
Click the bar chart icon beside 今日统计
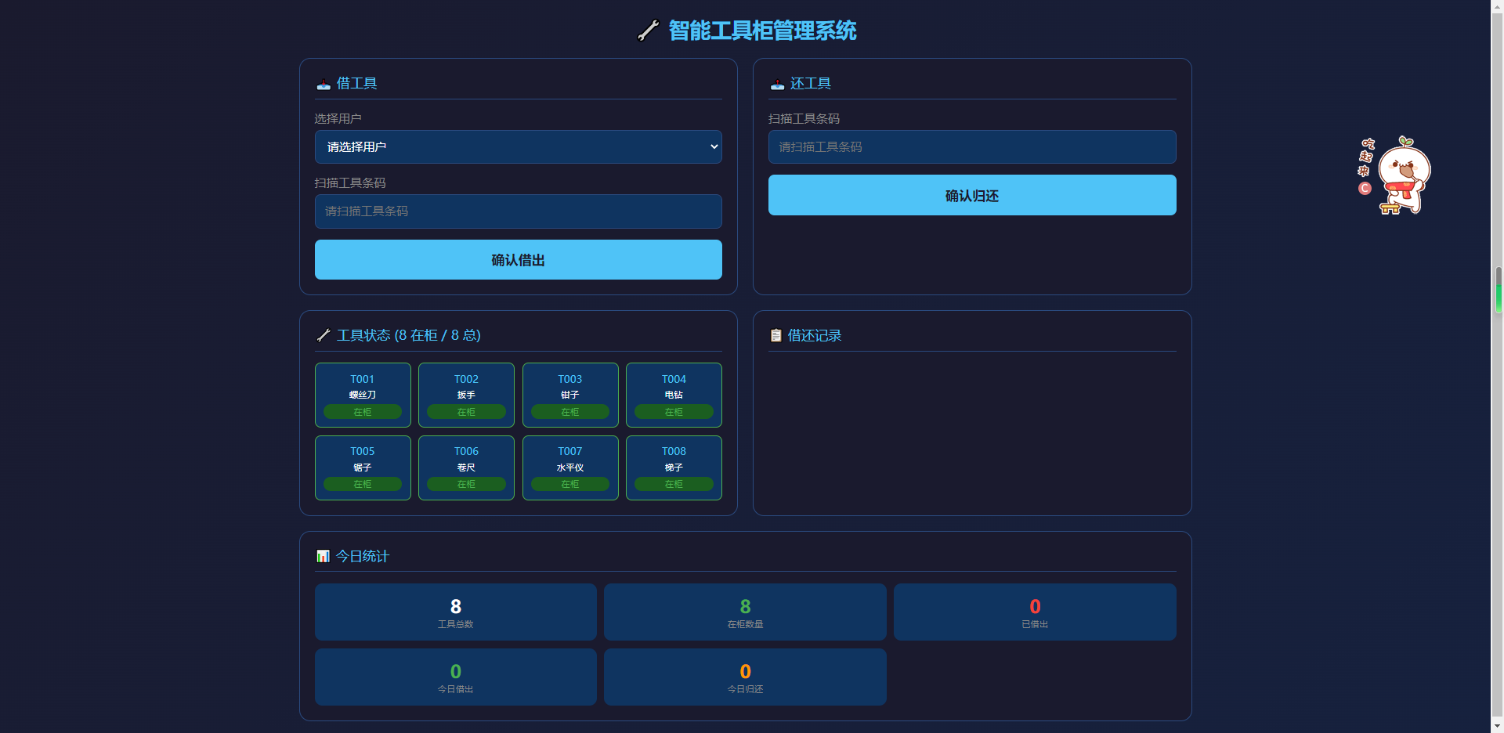tap(323, 556)
